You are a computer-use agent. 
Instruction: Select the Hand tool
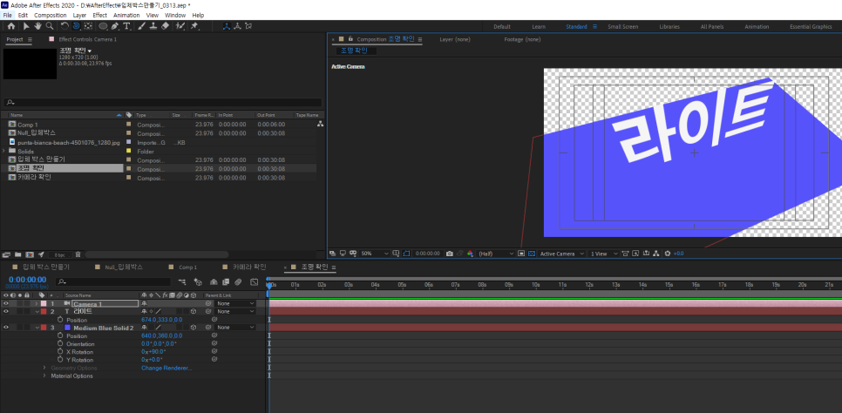coord(37,26)
